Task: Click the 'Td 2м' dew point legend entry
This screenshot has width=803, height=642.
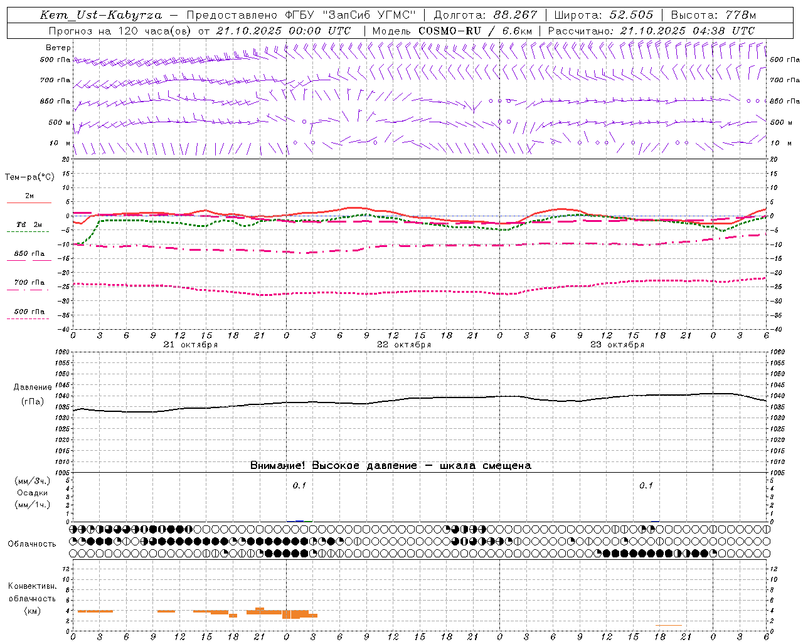Action: click(29, 224)
